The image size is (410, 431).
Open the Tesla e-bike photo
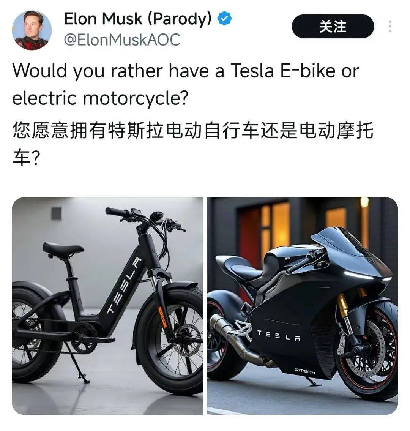[x=107, y=306]
